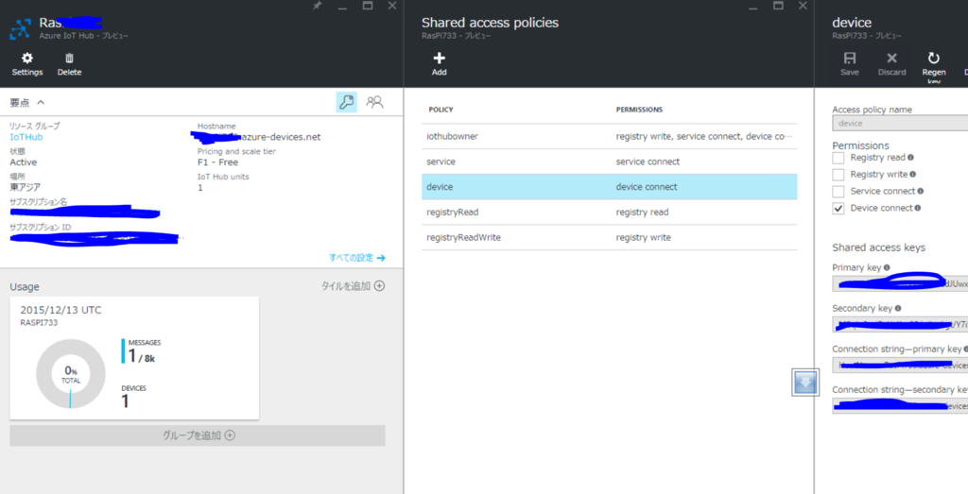Click the Secondary key field
Screen dimensions: 968x494
coord(900,324)
